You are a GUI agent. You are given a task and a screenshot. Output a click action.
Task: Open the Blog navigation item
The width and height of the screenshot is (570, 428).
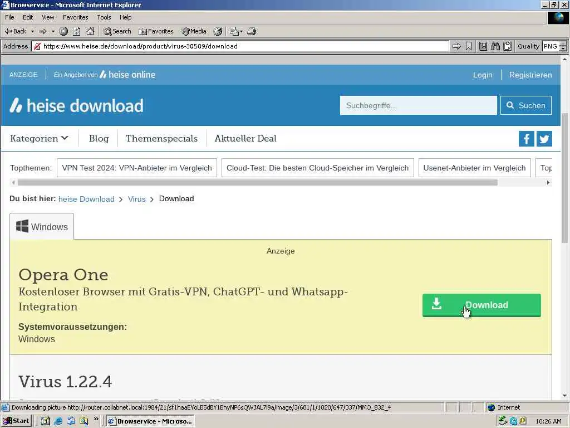pos(99,138)
